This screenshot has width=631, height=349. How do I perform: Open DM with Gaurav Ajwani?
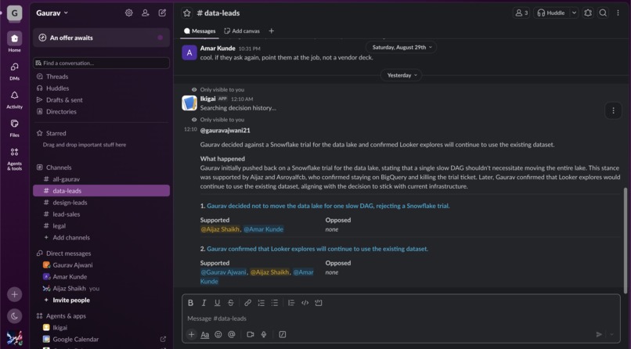pyautogui.click(x=102, y=265)
